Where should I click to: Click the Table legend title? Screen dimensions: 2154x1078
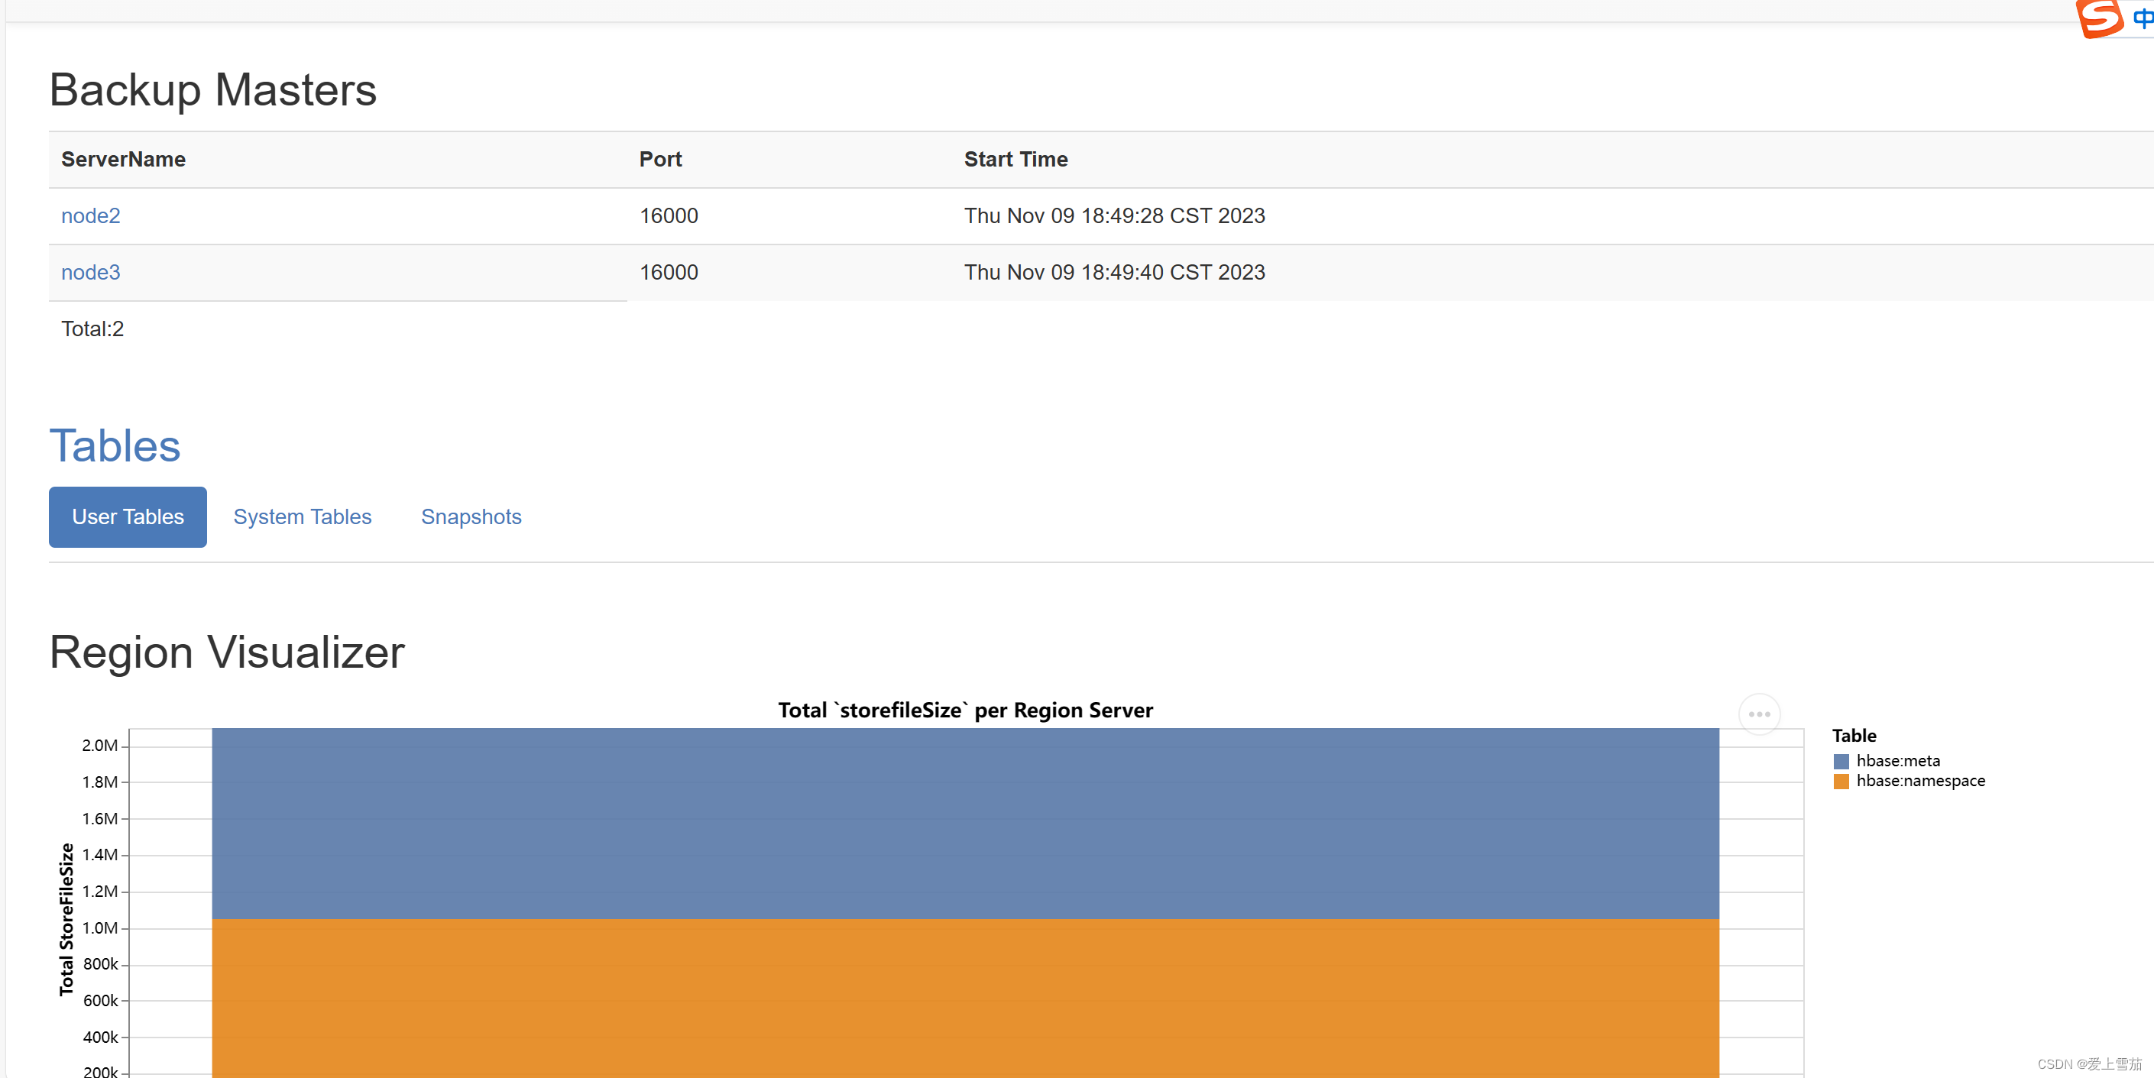(x=1854, y=736)
